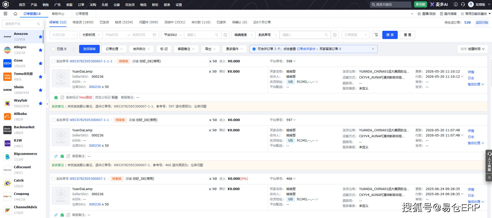Click the 新功能 green button
Screen dimensions: 492x218
[421, 4]
